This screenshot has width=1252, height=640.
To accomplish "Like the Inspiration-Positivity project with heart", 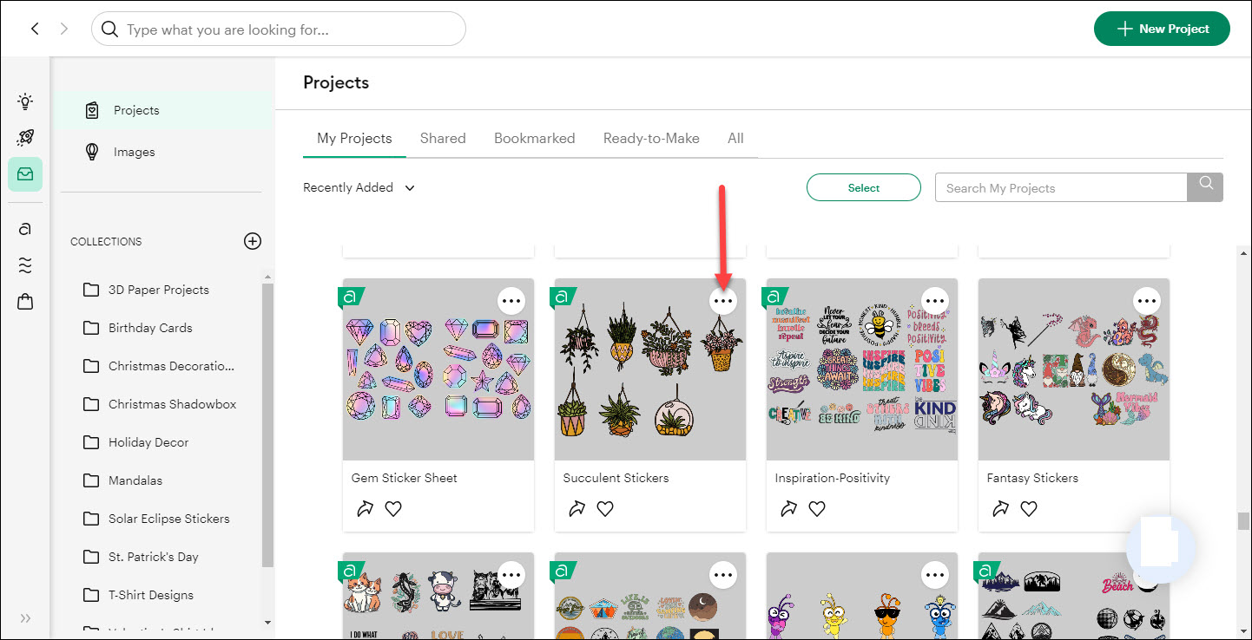I will pos(817,509).
